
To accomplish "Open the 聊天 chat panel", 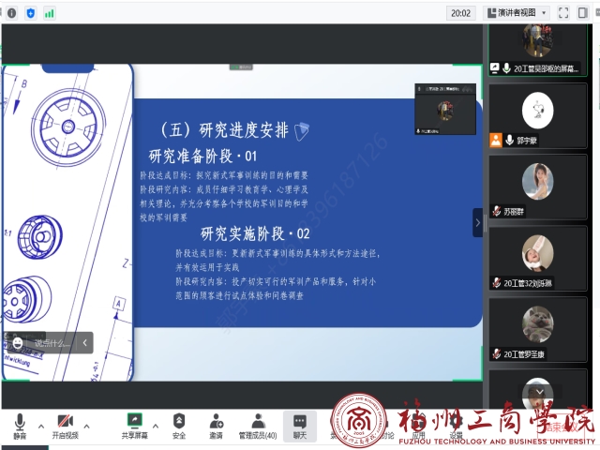I will click(299, 422).
